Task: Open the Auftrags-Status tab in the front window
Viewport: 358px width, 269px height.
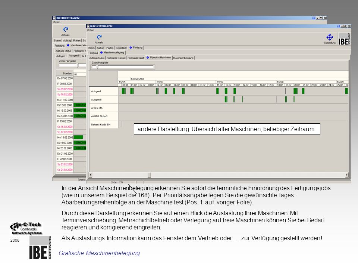Action: coord(97,58)
